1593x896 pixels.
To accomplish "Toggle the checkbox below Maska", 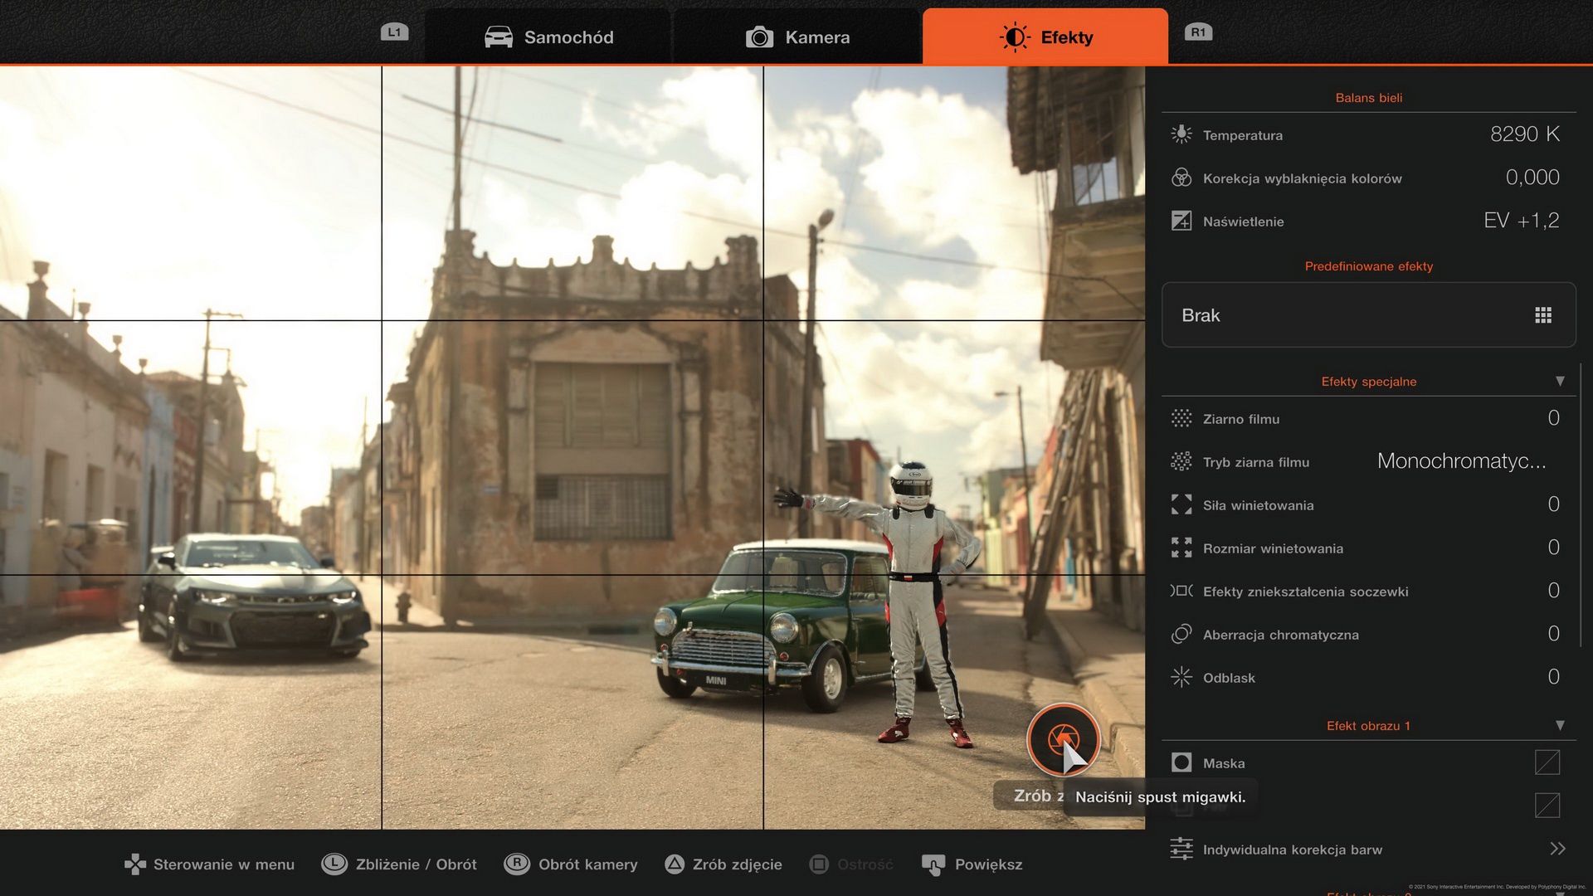I will pyautogui.click(x=1547, y=805).
